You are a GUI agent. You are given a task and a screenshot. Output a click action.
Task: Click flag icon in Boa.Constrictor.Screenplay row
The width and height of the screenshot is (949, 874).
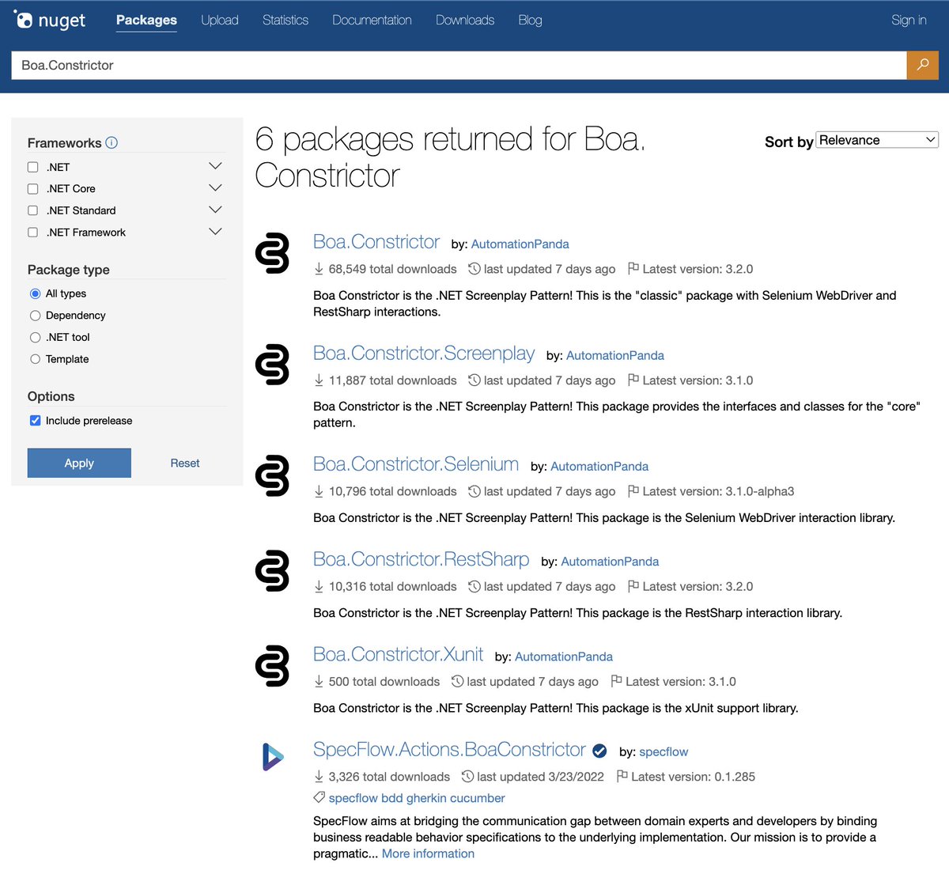633,380
